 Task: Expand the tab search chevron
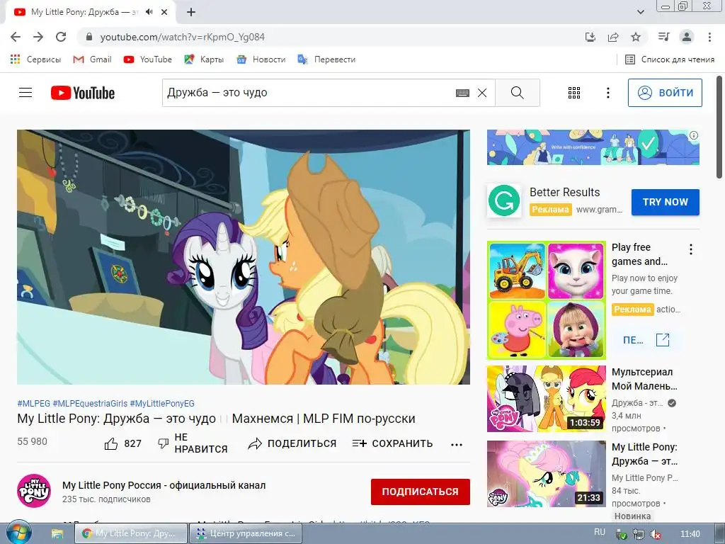640,12
